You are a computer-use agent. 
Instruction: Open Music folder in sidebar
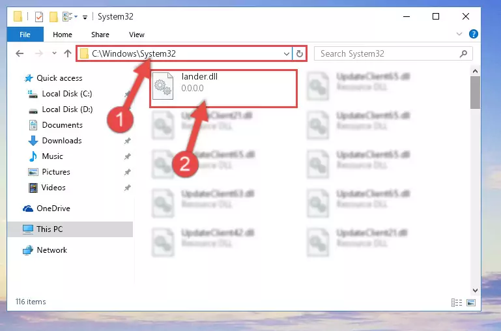pyautogui.click(x=52, y=156)
